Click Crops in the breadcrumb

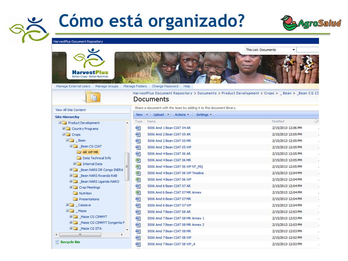(x=269, y=93)
